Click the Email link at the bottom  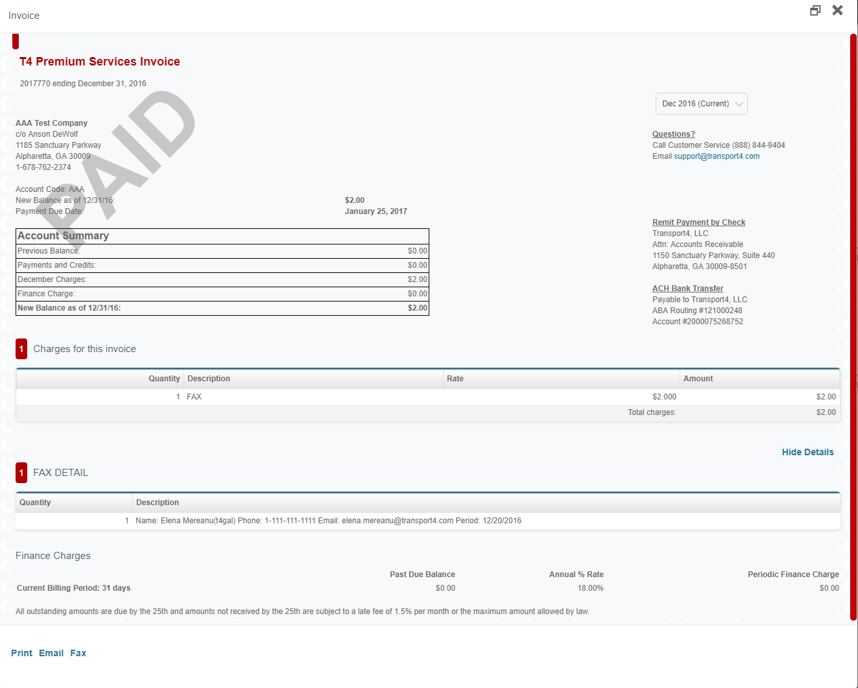(51, 653)
